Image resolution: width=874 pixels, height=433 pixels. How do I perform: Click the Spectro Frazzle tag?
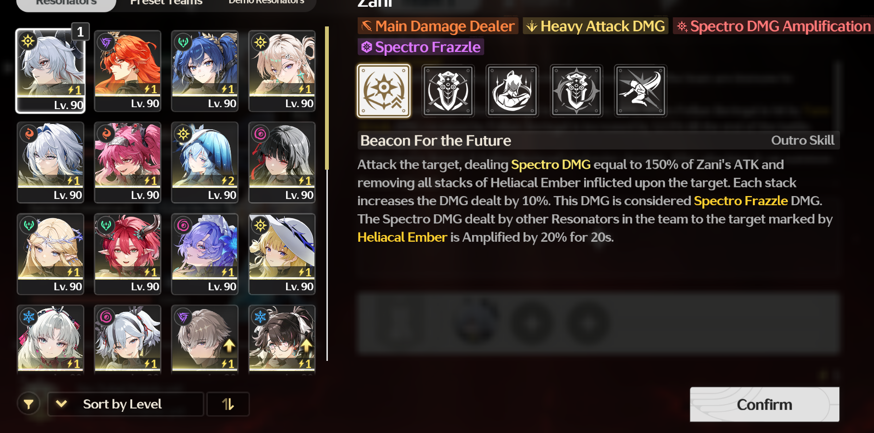pyautogui.click(x=421, y=47)
